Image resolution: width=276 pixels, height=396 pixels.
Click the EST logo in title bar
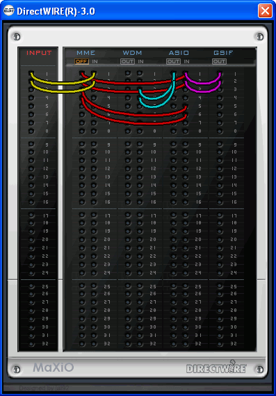(9, 11)
